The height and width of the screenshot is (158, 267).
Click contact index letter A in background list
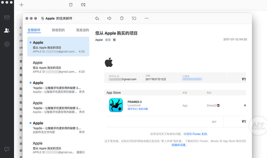pyautogui.click(x=20, y=28)
